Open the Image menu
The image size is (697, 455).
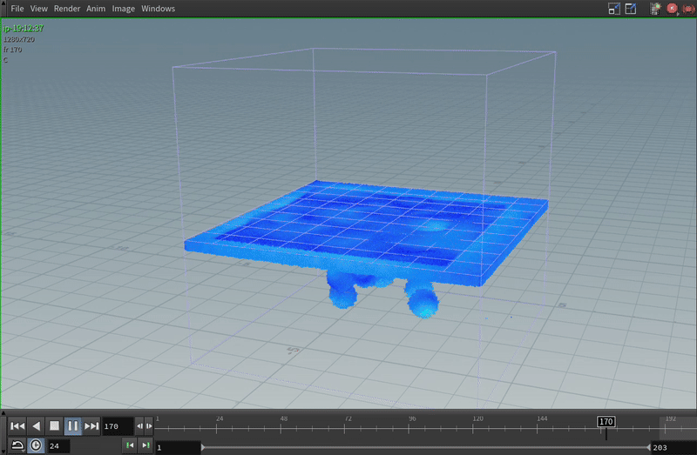(x=123, y=9)
